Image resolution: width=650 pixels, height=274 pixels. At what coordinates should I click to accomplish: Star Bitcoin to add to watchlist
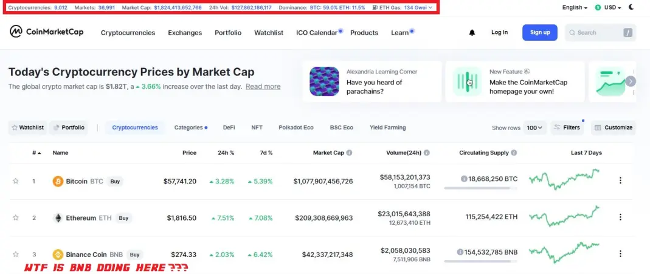point(15,181)
